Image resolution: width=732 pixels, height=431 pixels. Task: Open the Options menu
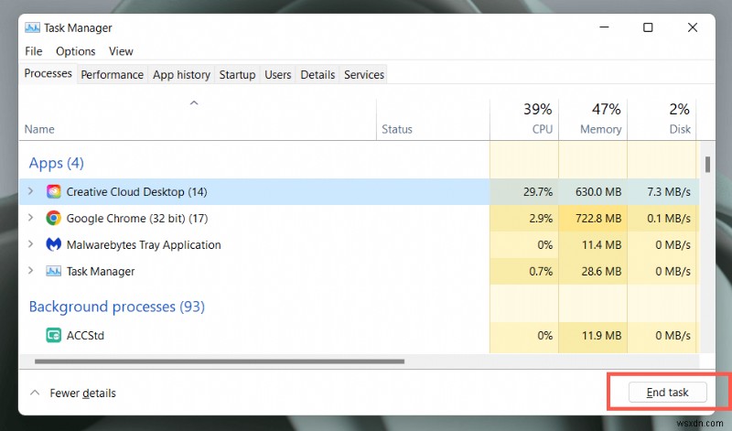coord(76,51)
